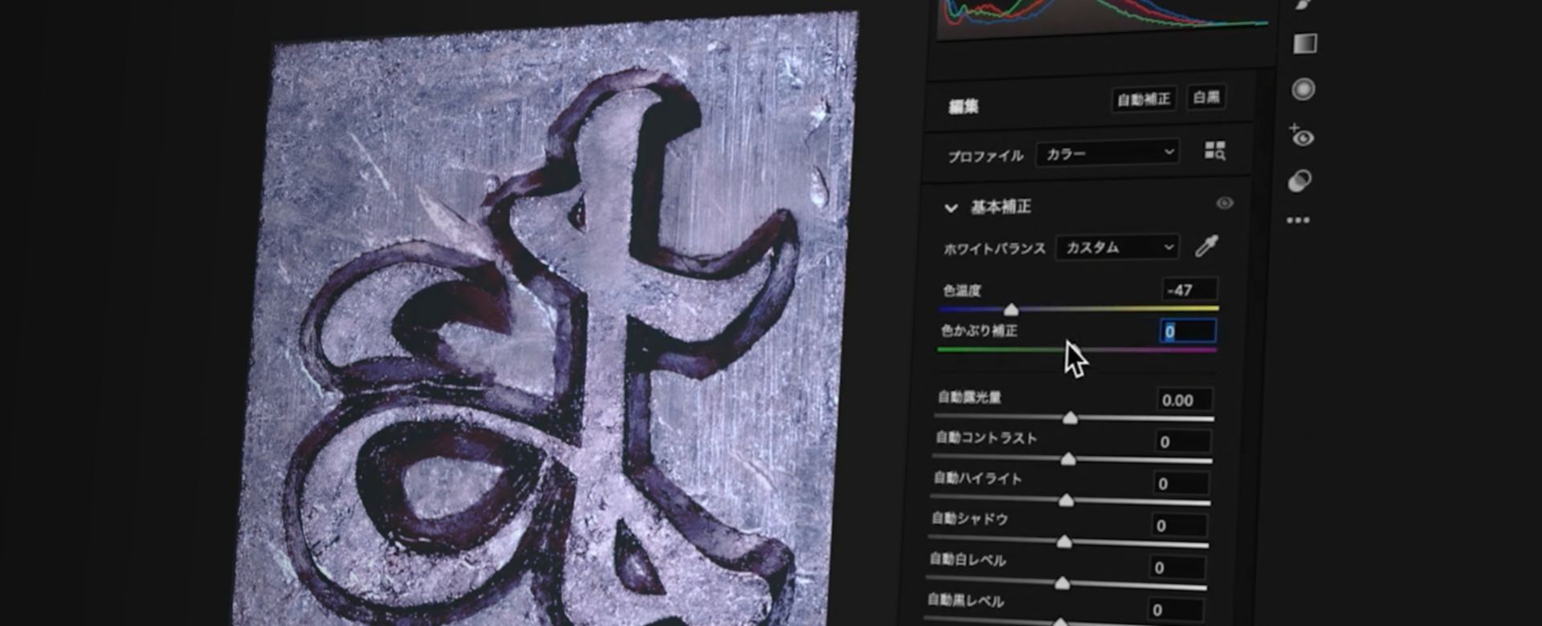Collapse the 基本補正 section chevron

click(x=951, y=208)
